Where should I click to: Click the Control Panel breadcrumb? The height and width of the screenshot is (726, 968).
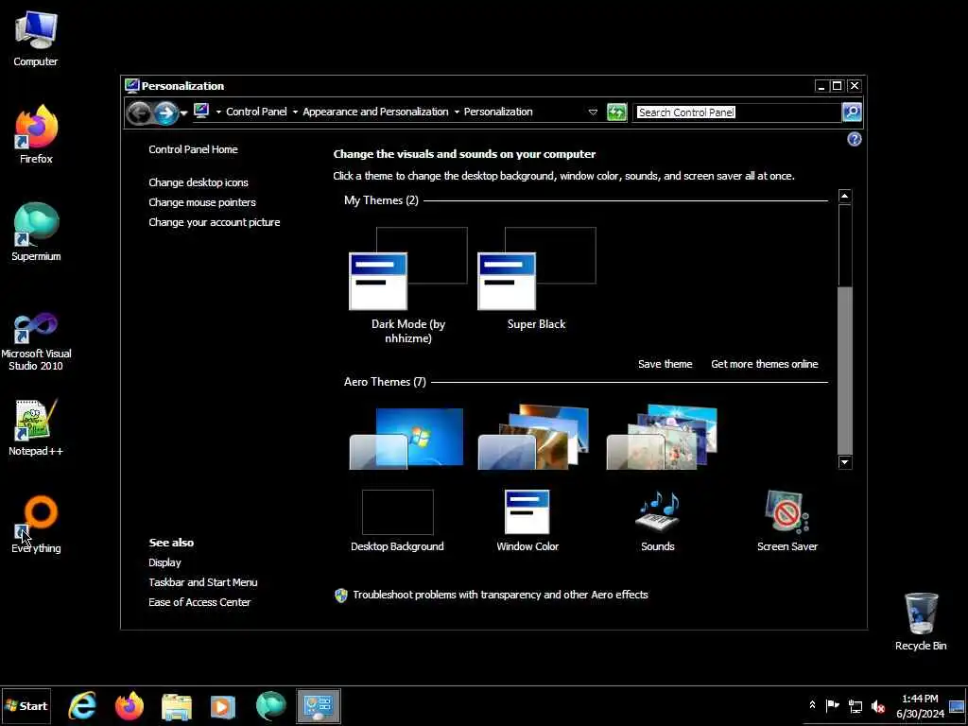pos(256,112)
